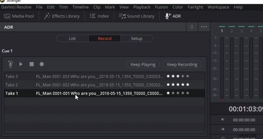Open the Workspace menu
Screen dimensions: 263x139
pos(218,7)
